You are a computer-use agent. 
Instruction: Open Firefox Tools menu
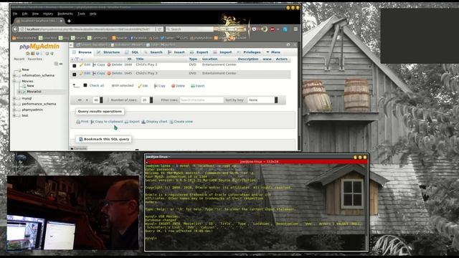click(81, 14)
